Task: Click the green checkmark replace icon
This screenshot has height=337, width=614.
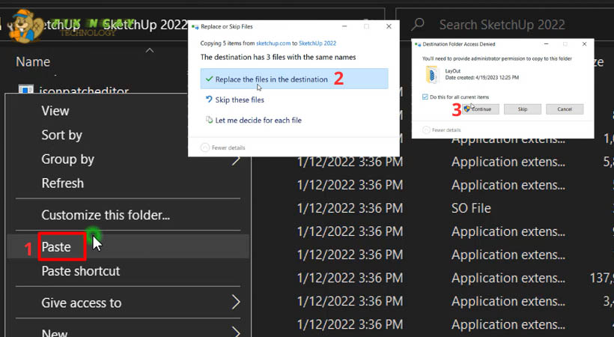Action: click(x=207, y=79)
